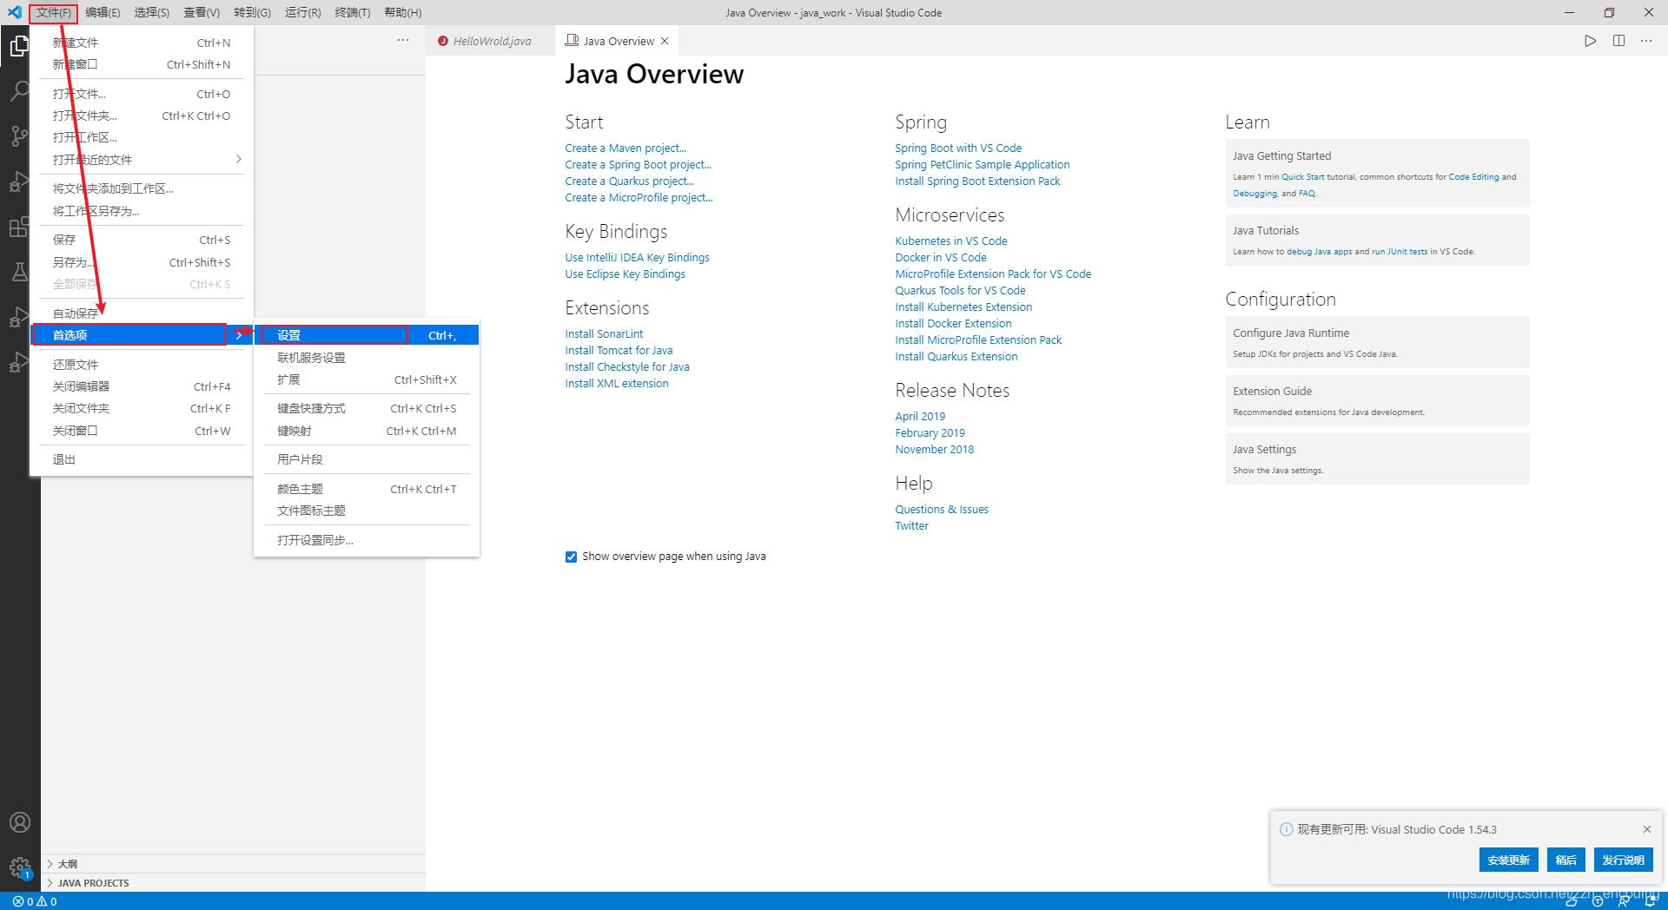Open Kubernetes in VS Code link
Viewport: 1668px width, 910px height.
tap(951, 241)
